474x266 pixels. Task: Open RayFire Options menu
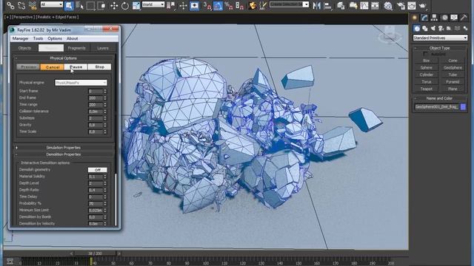pyautogui.click(x=55, y=38)
